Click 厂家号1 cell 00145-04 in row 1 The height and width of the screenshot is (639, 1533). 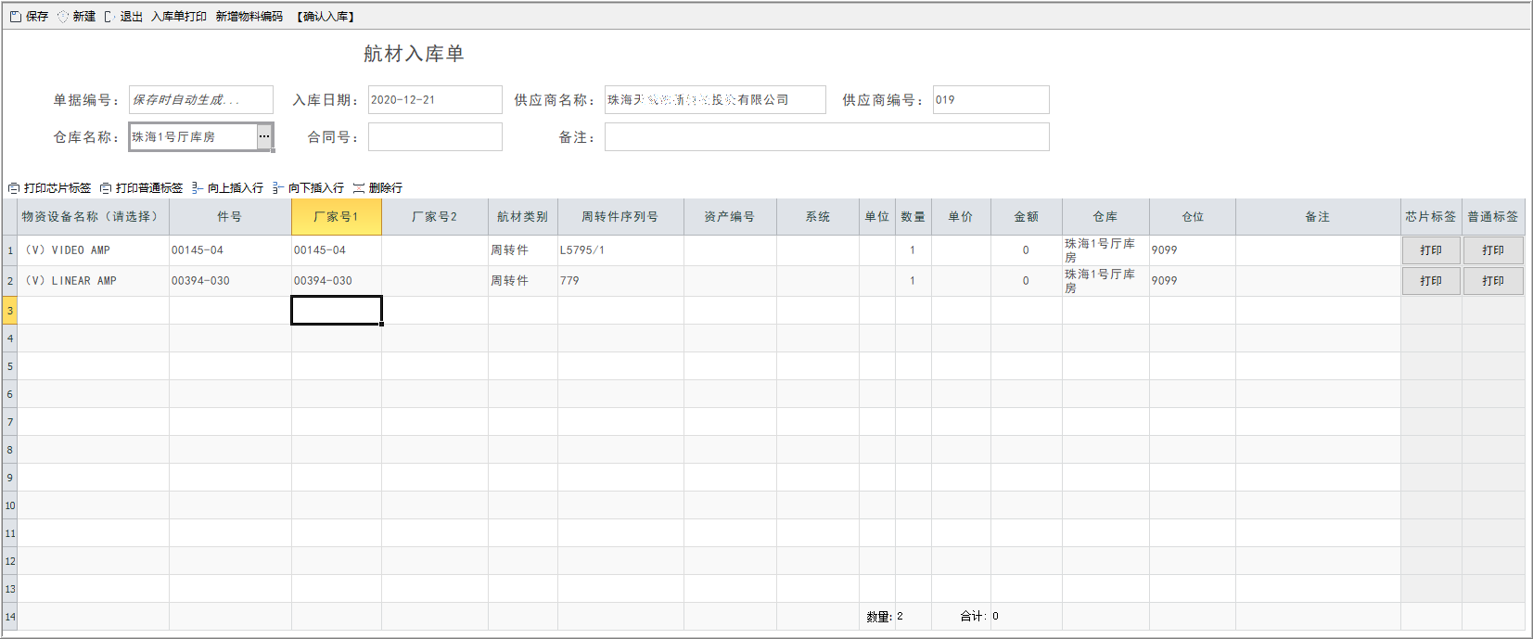click(x=337, y=250)
